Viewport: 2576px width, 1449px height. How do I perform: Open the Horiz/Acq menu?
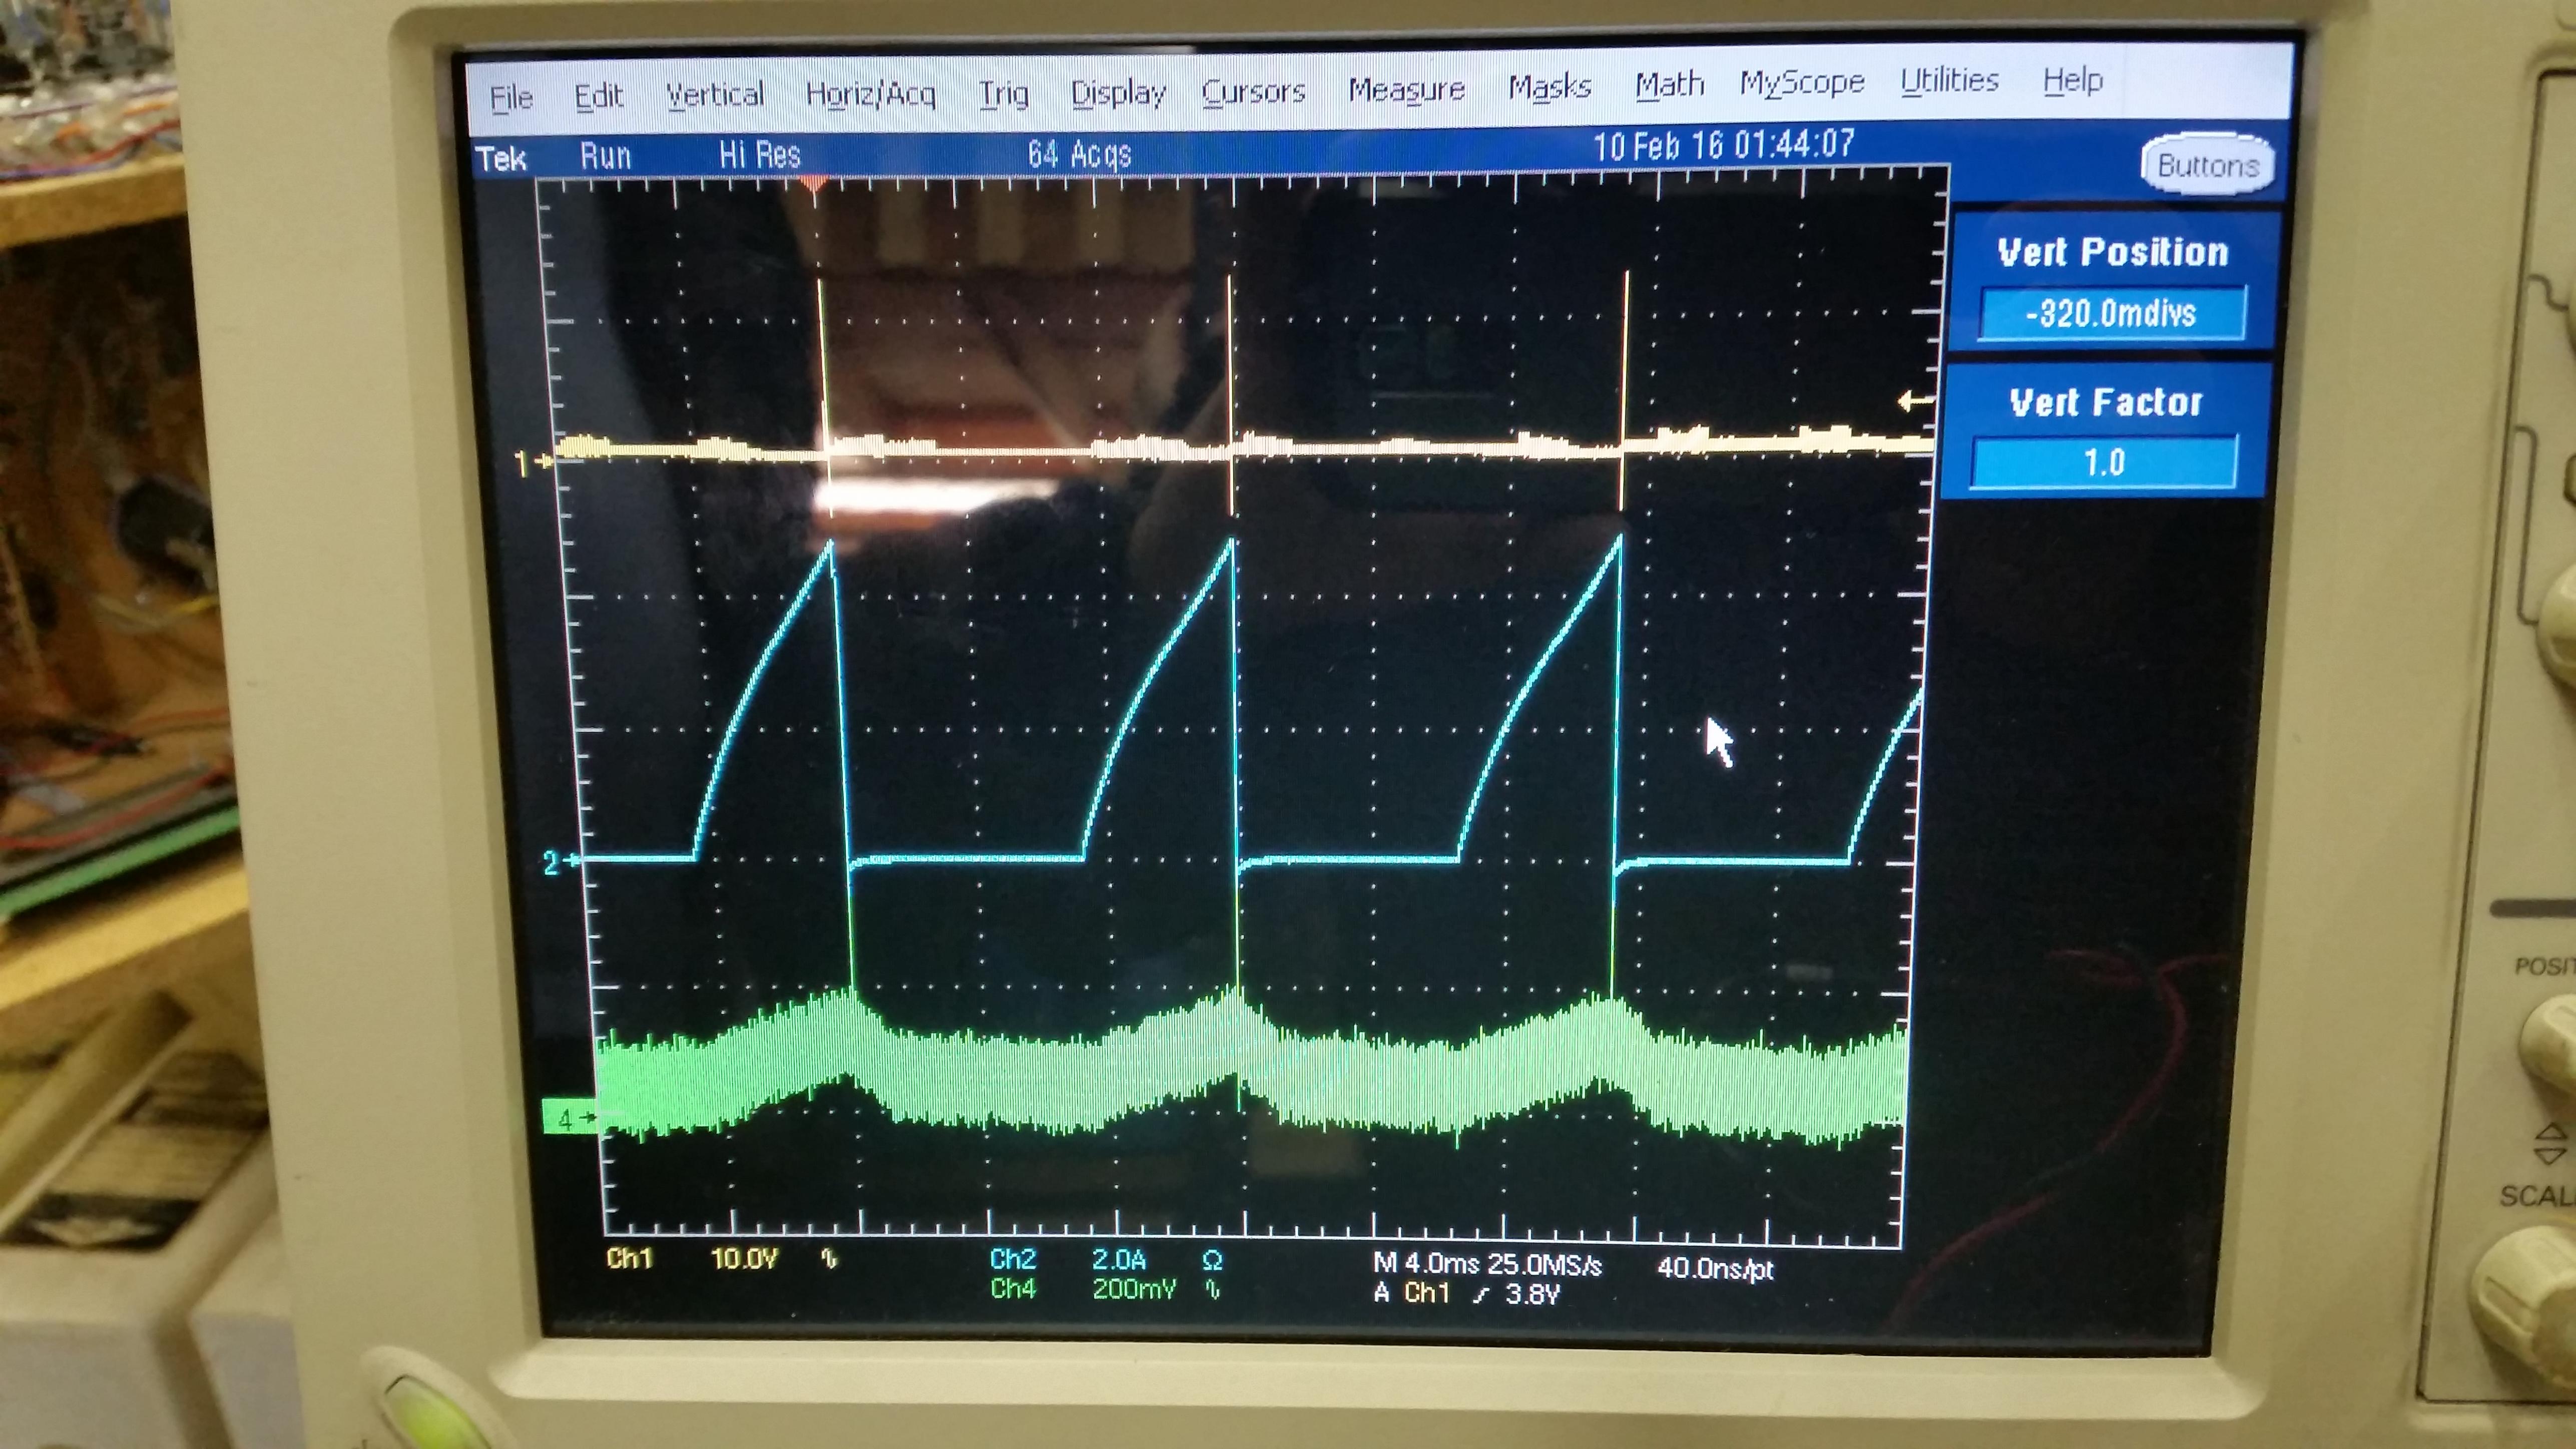(870, 94)
